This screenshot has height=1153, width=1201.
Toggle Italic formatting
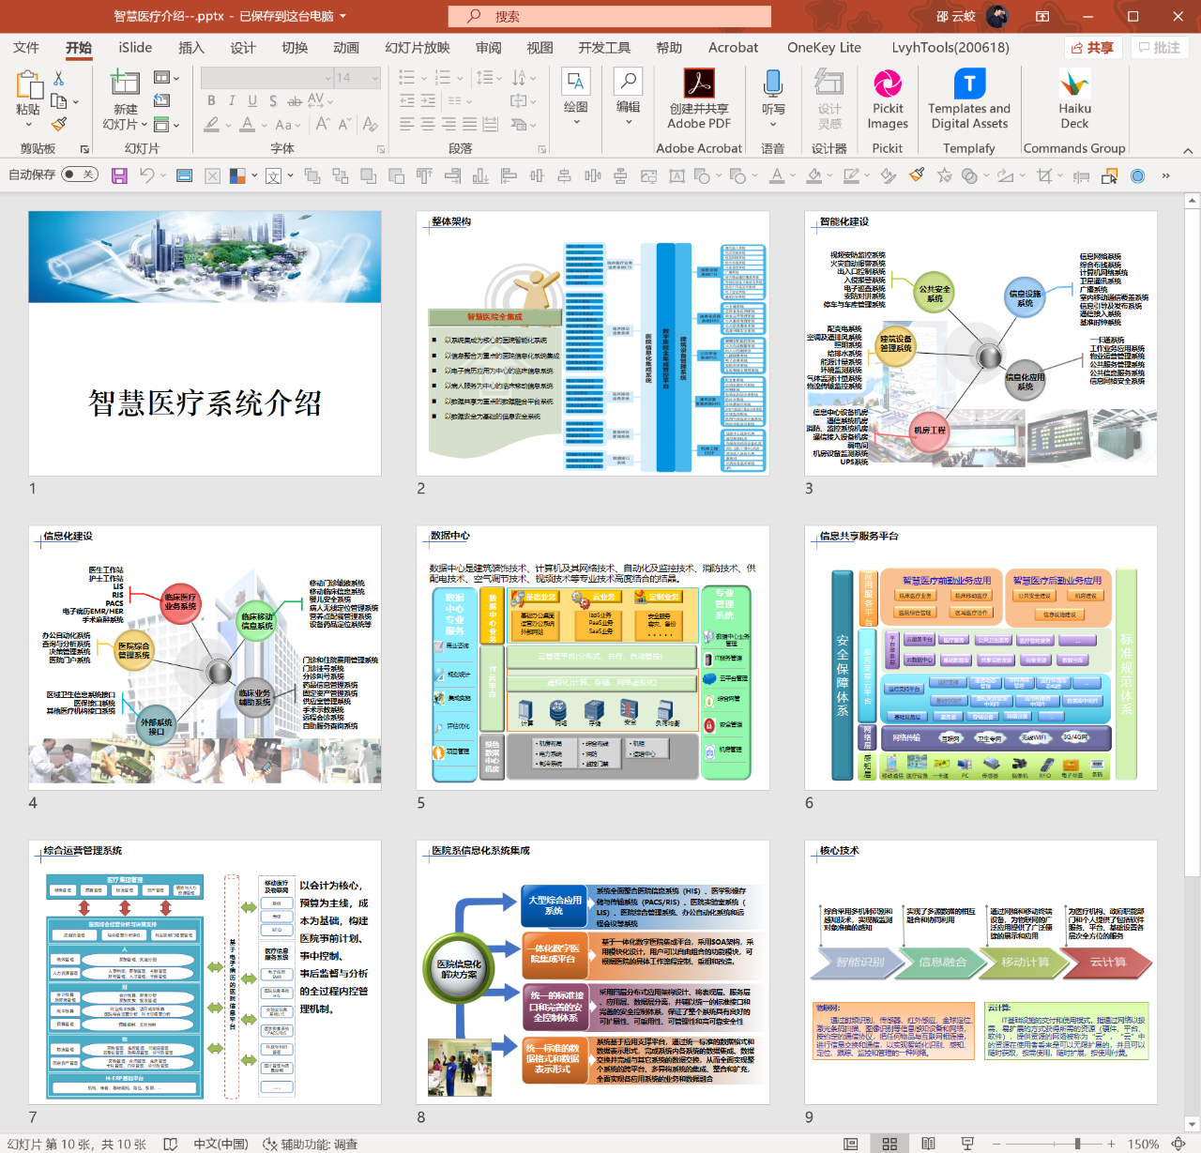click(232, 100)
